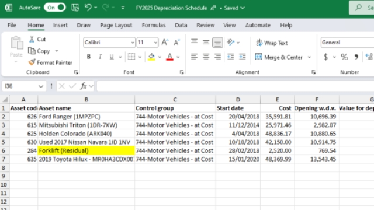Select Top Align icon
374x210 pixels.
click(195, 42)
